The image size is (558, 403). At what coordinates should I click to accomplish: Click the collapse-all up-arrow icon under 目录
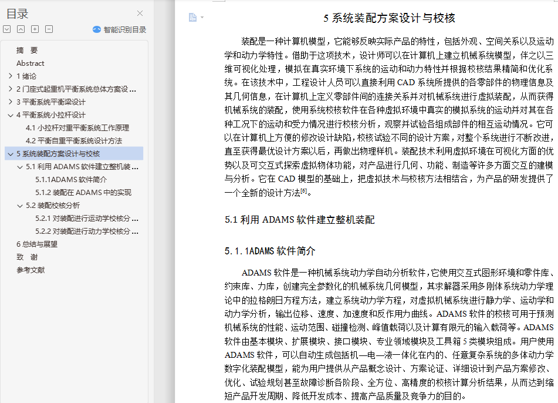[21, 29]
